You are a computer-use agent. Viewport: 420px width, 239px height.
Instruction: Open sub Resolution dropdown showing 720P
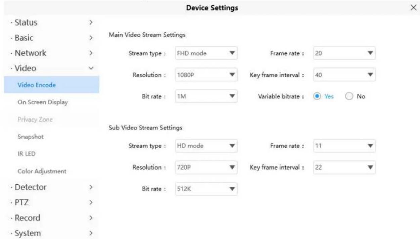tap(206, 167)
